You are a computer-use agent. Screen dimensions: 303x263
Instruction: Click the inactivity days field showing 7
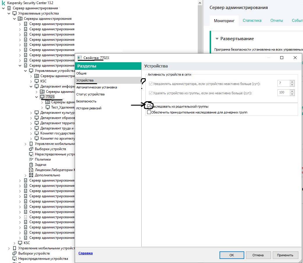pyautogui.click(x=283, y=83)
